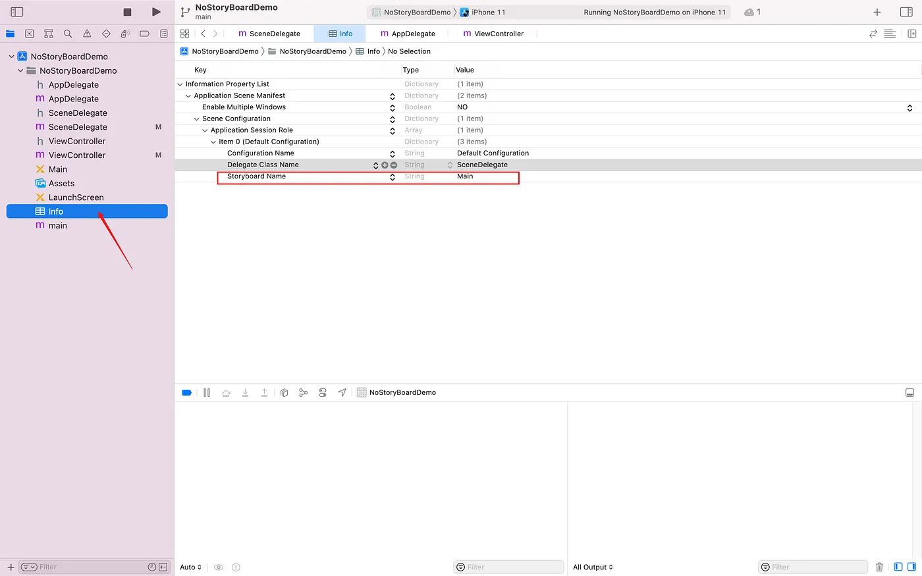The height and width of the screenshot is (576, 922).
Task: Open the related items grid menu
Action: pyautogui.click(x=184, y=34)
